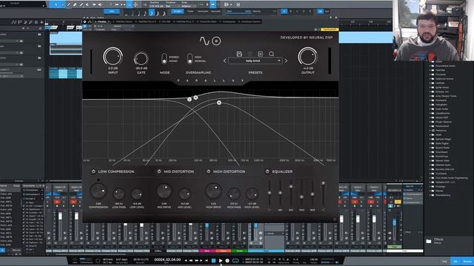
Task: Expand the Waves folder in browser
Action: 430,191
